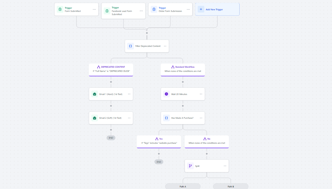Click the Form Submitted trigger clipboard icon
The width and height of the screenshot is (332, 189).
[60, 9]
